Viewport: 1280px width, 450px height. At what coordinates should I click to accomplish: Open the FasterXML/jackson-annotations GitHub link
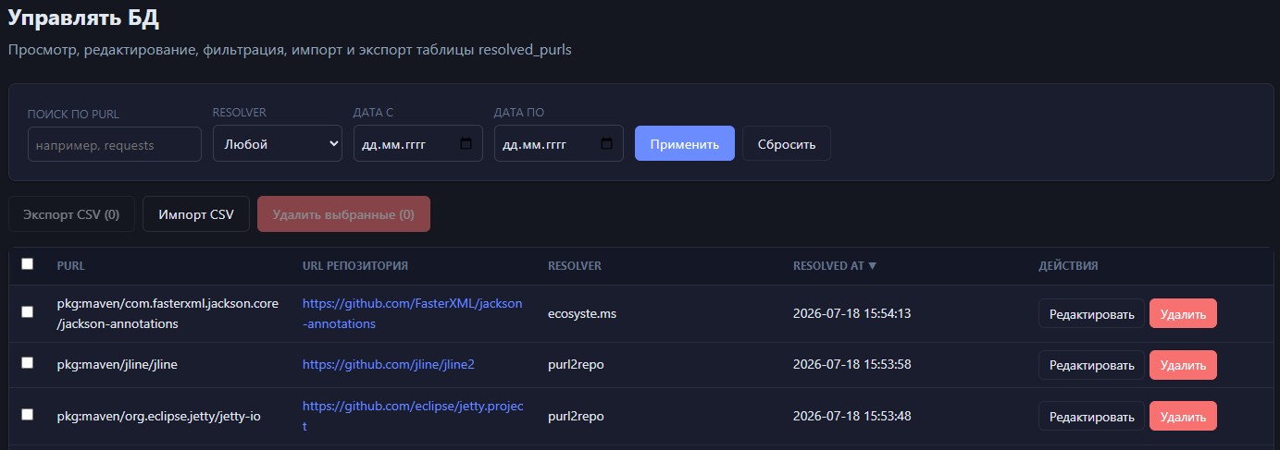point(413,313)
